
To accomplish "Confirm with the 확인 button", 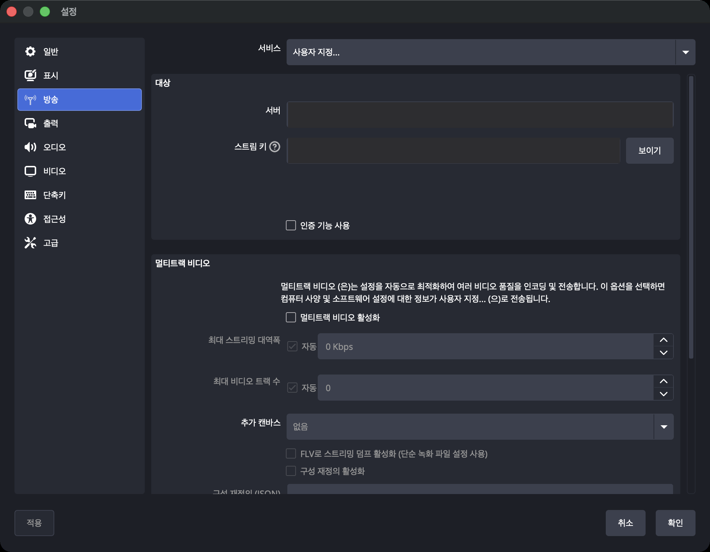I will [675, 523].
